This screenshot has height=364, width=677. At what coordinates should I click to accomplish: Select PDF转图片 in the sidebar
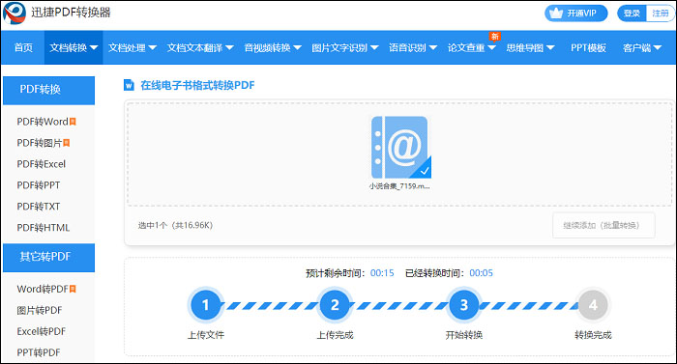pos(40,143)
